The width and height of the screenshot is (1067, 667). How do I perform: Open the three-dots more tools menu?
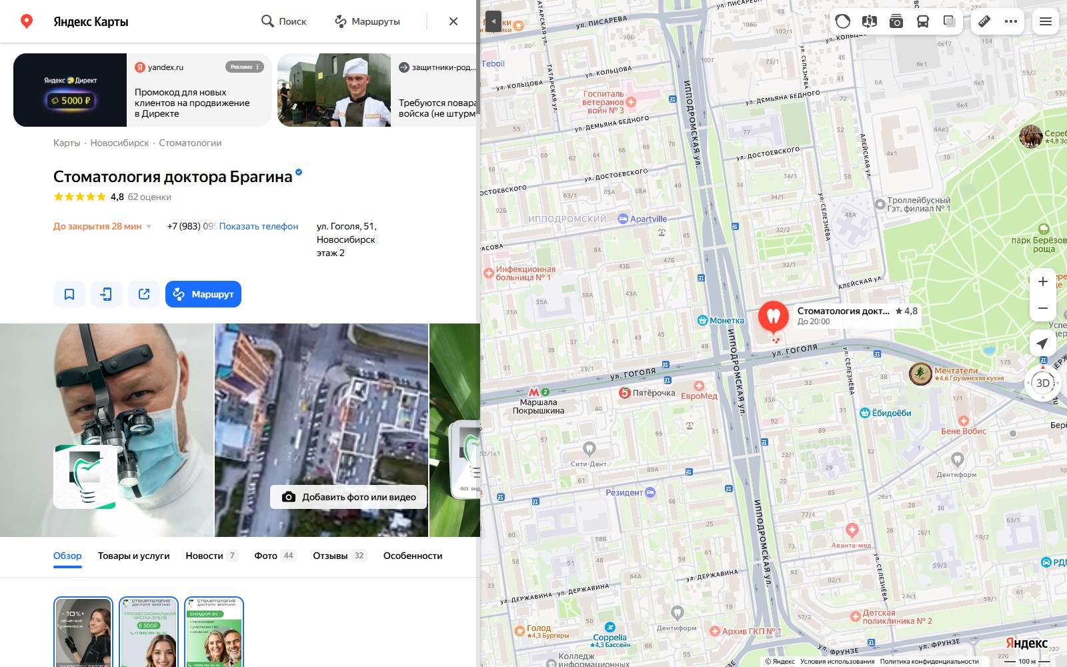(x=1011, y=21)
